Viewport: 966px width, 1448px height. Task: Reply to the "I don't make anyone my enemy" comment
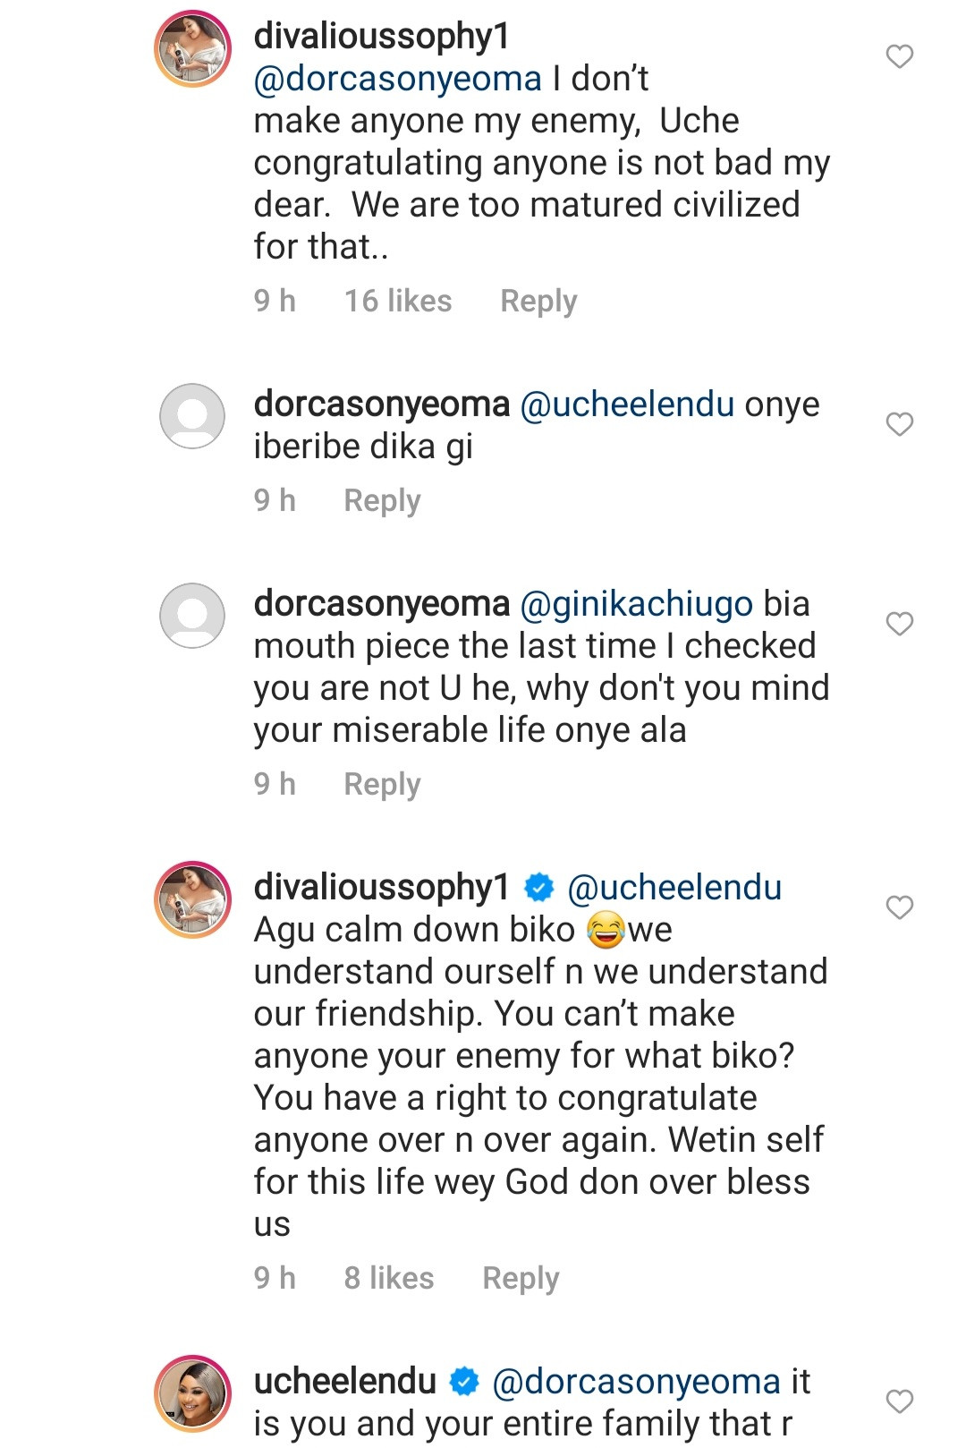pyautogui.click(x=538, y=302)
